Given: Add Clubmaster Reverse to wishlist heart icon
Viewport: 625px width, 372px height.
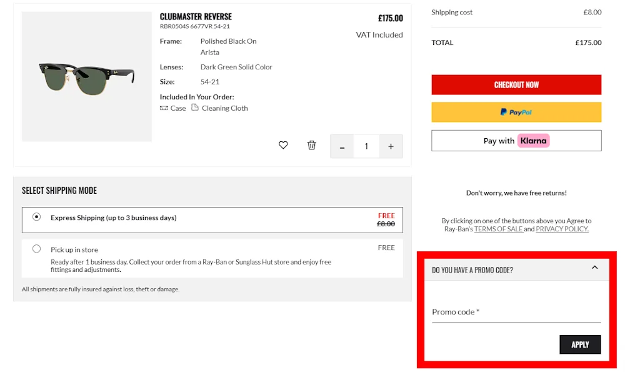Looking at the screenshot, I should [x=283, y=145].
